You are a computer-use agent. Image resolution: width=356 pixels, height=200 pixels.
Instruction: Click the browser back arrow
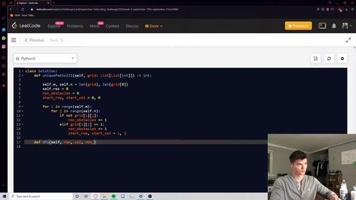click(x=11, y=9)
